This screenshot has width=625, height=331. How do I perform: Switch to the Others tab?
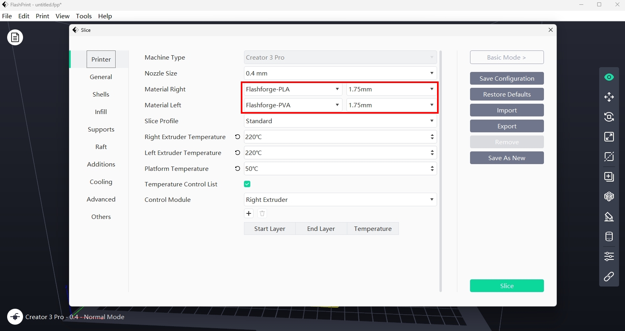pos(101,217)
